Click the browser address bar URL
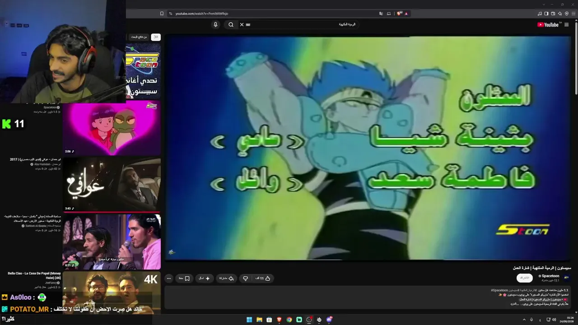This screenshot has height=325, width=578. [x=202, y=14]
